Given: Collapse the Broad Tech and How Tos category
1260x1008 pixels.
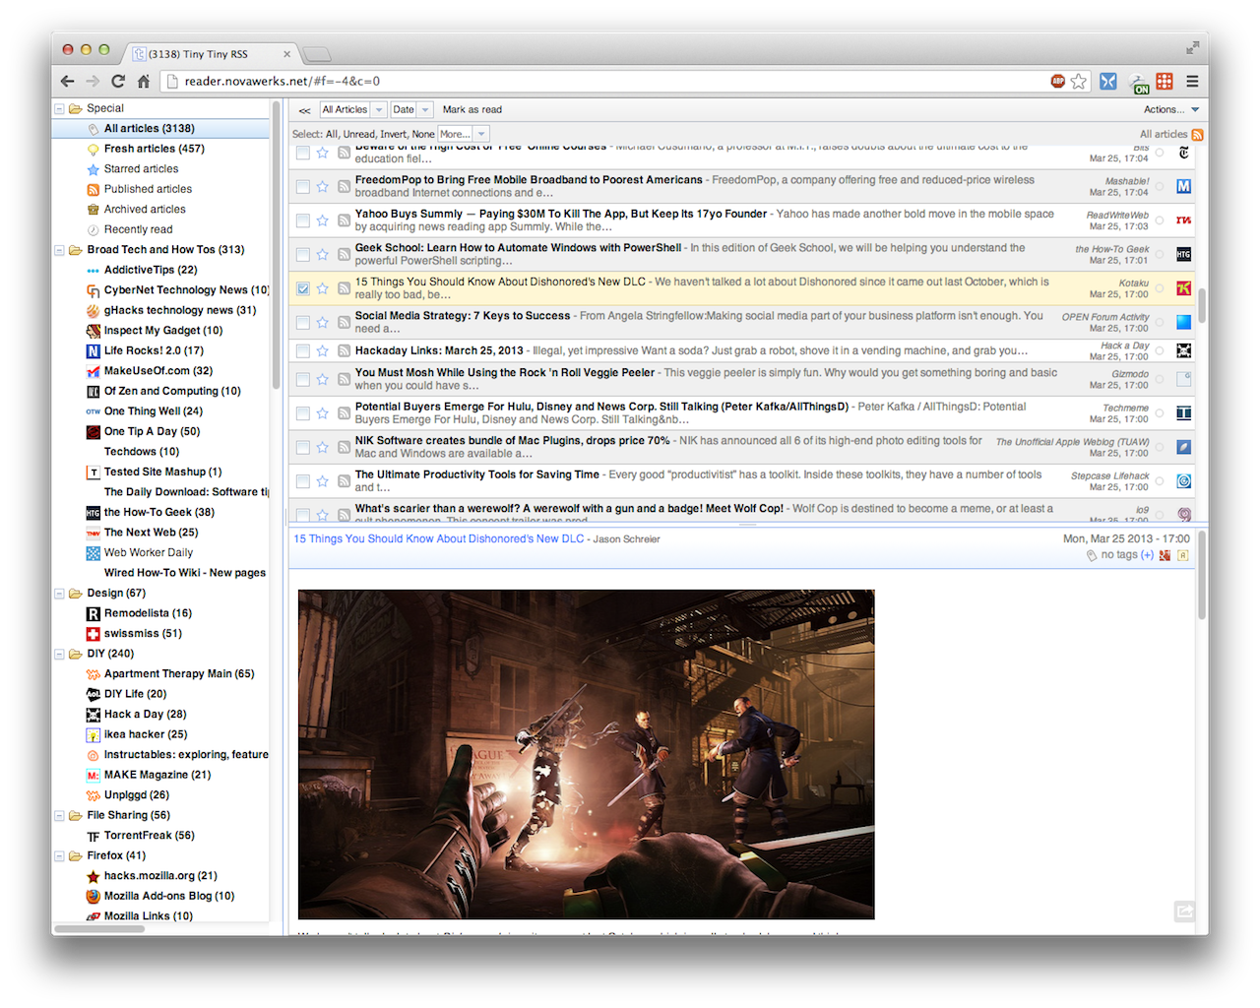Looking at the screenshot, I should pyautogui.click(x=59, y=250).
